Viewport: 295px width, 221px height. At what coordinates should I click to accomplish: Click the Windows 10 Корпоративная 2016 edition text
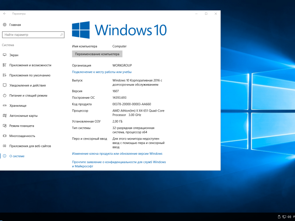tap(137, 83)
